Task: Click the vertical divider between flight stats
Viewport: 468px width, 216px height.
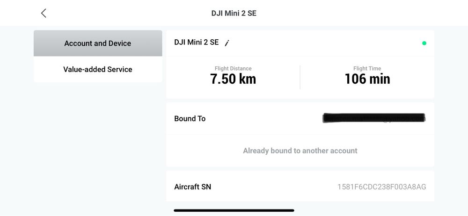Action: tap(300, 77)
